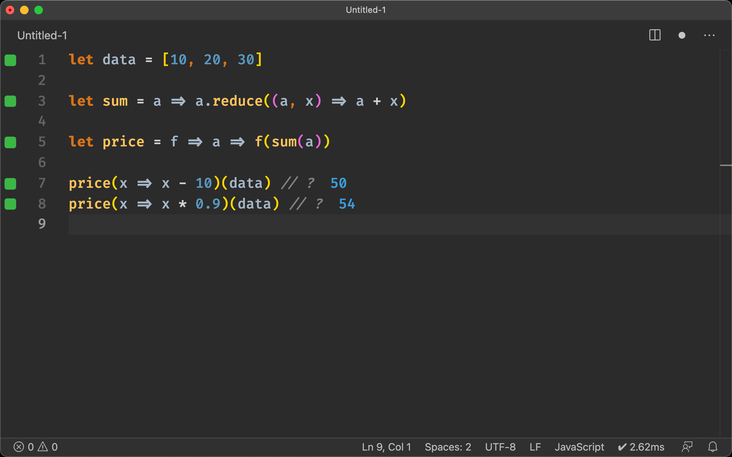Click the warnings triangle in status bar
This screenshot has width=732, height=457.
[x=43, y=447]
